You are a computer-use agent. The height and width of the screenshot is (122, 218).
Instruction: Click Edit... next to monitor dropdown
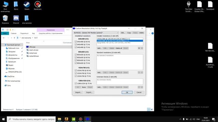coord(123,33)
